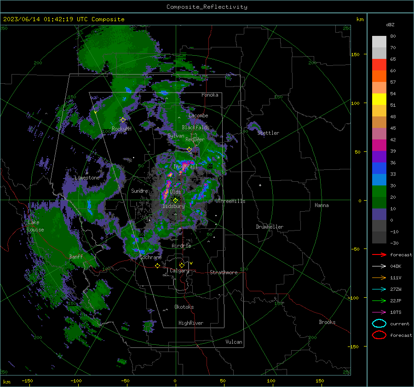The width and height of the screenshot is (414, 387).
Task: Click the 51 dBZ yellow color swatch
Action: 379,99
